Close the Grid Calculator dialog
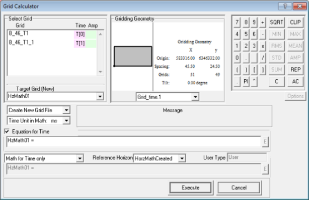 299,7
